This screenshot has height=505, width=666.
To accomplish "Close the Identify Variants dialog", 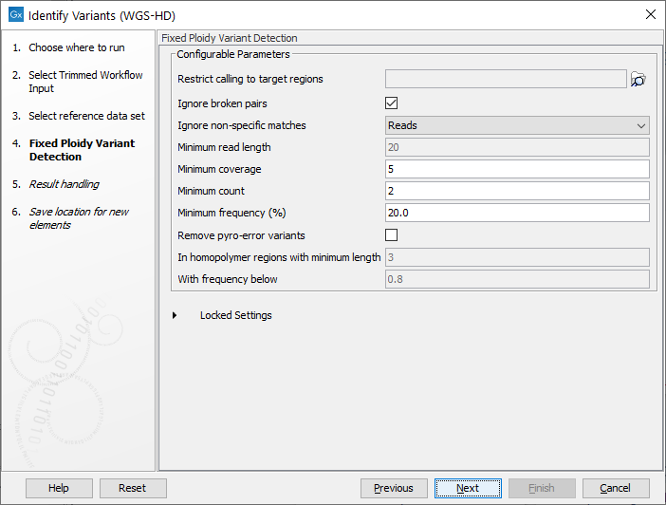I will pos(650,14).
